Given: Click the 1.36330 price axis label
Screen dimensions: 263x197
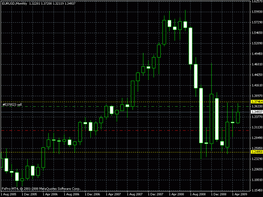Looking at the screenshot, I should [x=257, y=106].
